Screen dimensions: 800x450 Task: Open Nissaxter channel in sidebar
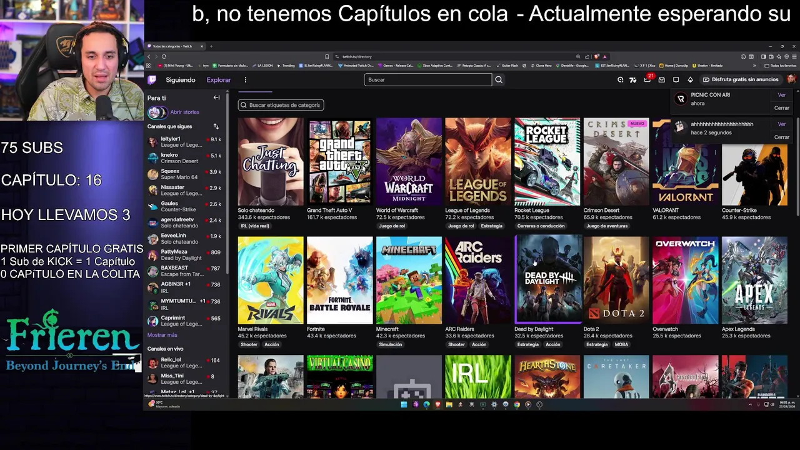click(x=184, y=191)
